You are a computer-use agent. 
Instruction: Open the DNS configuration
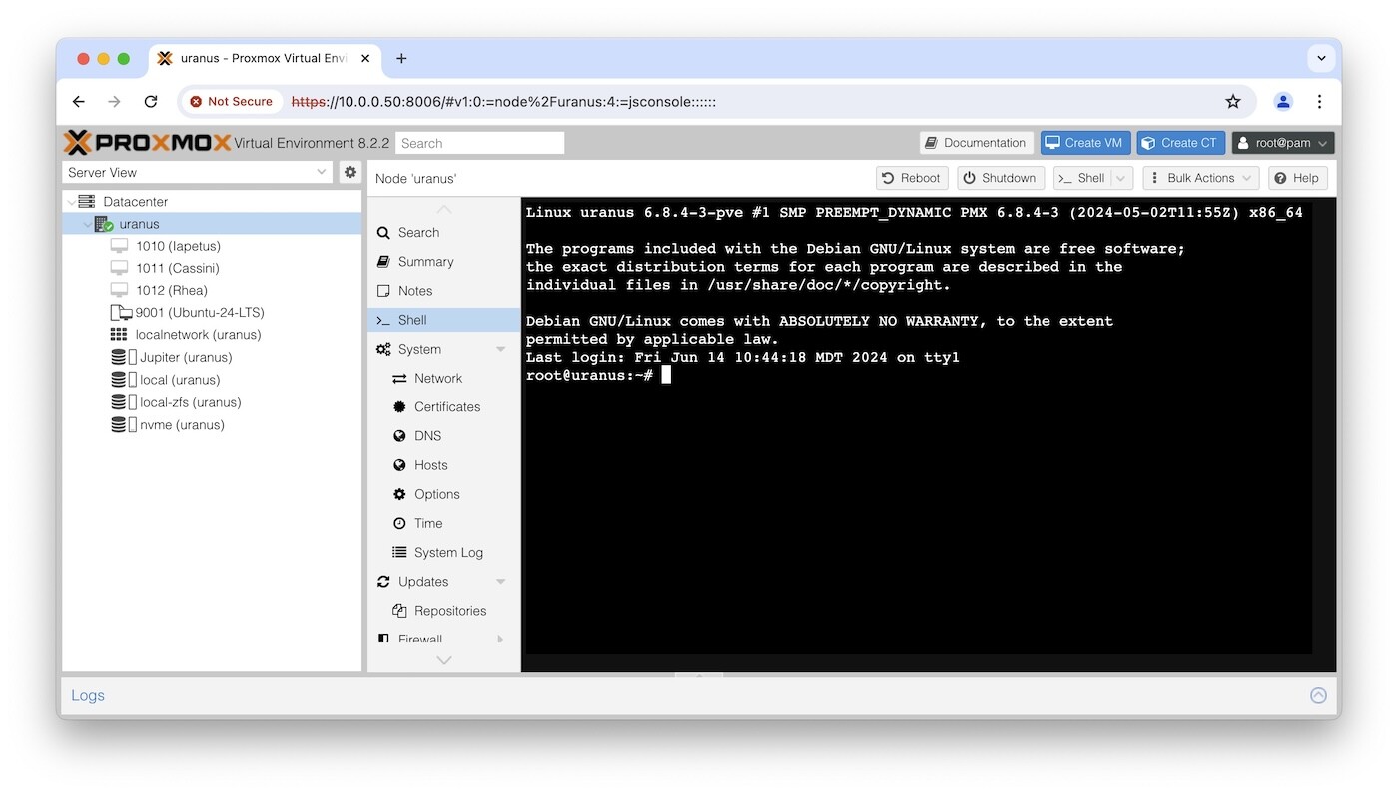click(426, 435)
